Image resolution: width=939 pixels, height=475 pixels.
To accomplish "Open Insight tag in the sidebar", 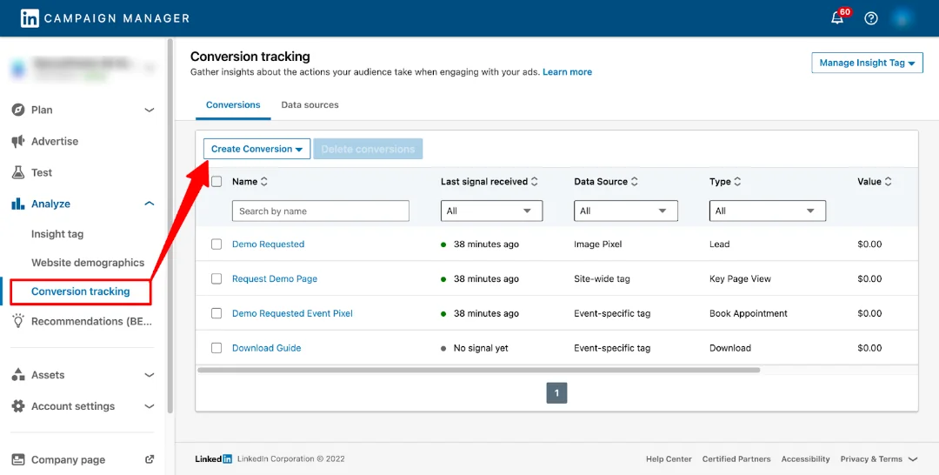I will point(57,234).
